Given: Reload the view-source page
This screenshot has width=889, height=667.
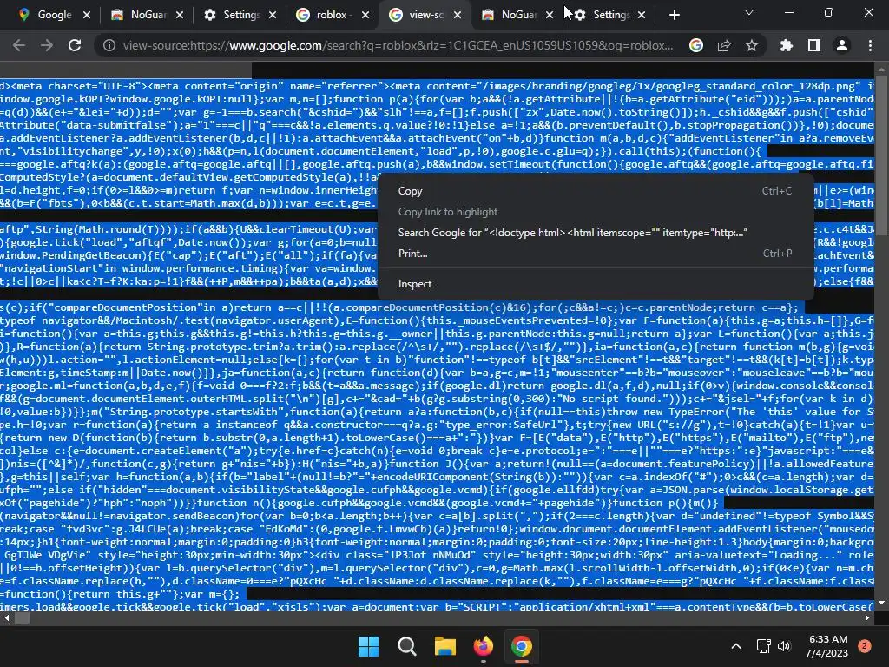Looking at the screenshot, I should point(75,45).
